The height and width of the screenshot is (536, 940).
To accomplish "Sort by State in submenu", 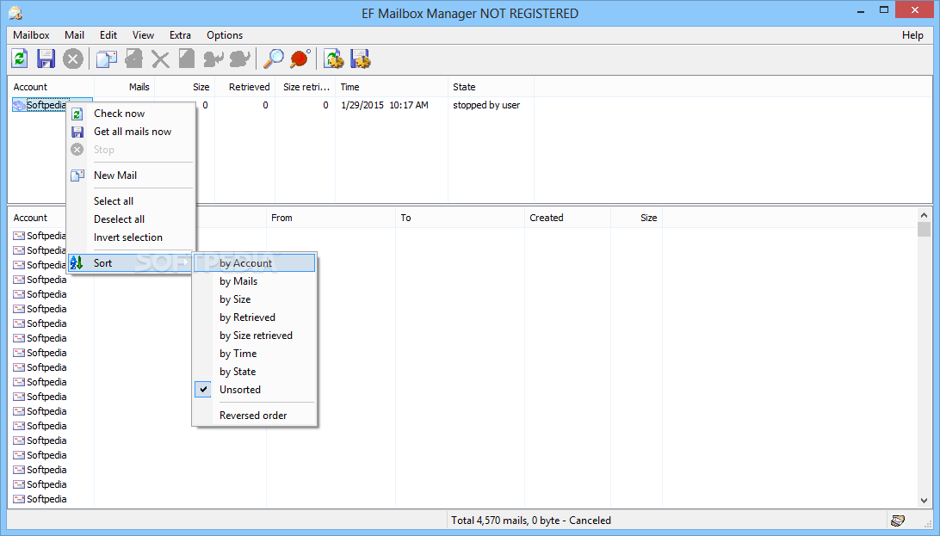I will (254, 372).
